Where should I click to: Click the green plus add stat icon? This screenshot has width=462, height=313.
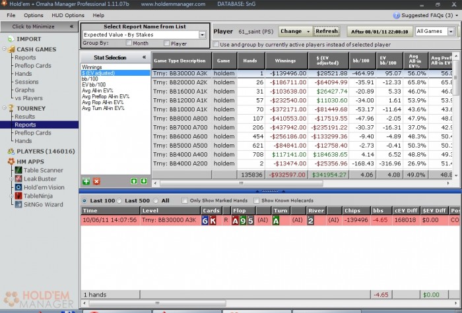(x=86, y=181)
